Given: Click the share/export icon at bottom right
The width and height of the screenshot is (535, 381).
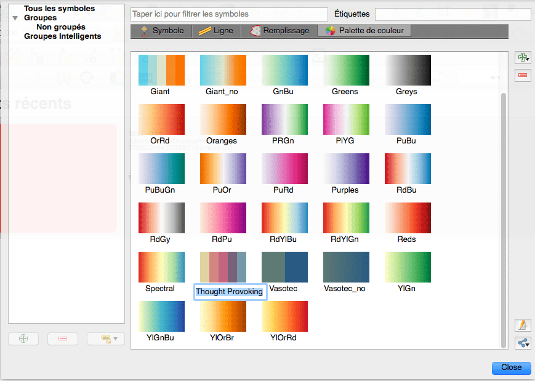Looking at the screenshot, I should coord(521,343).
